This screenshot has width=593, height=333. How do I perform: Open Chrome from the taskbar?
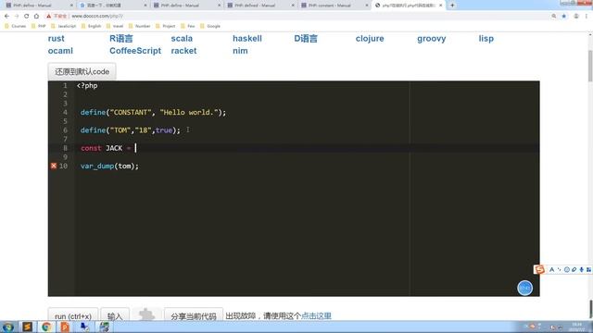[46, 327]
